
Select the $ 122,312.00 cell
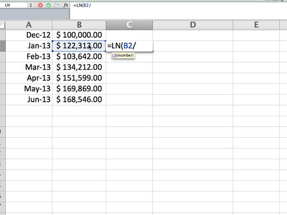79,46
